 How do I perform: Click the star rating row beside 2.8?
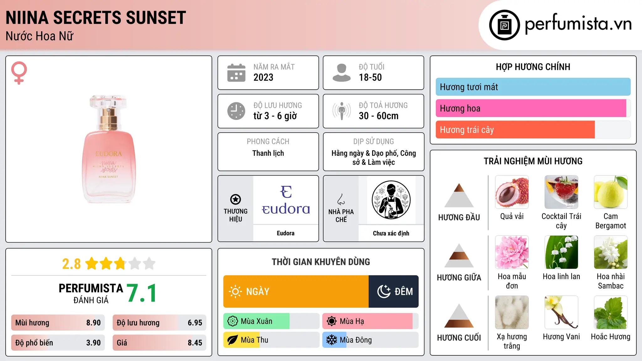coord(120,264)
